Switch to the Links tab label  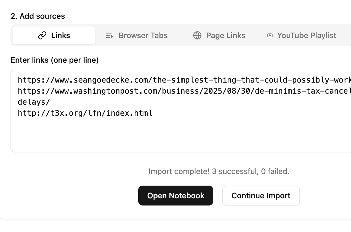pos(60,36)
